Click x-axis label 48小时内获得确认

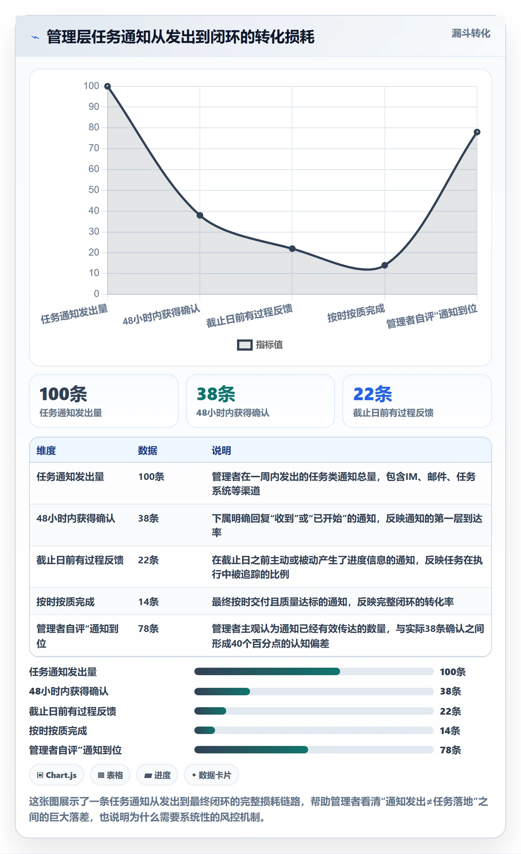point(161,315)
